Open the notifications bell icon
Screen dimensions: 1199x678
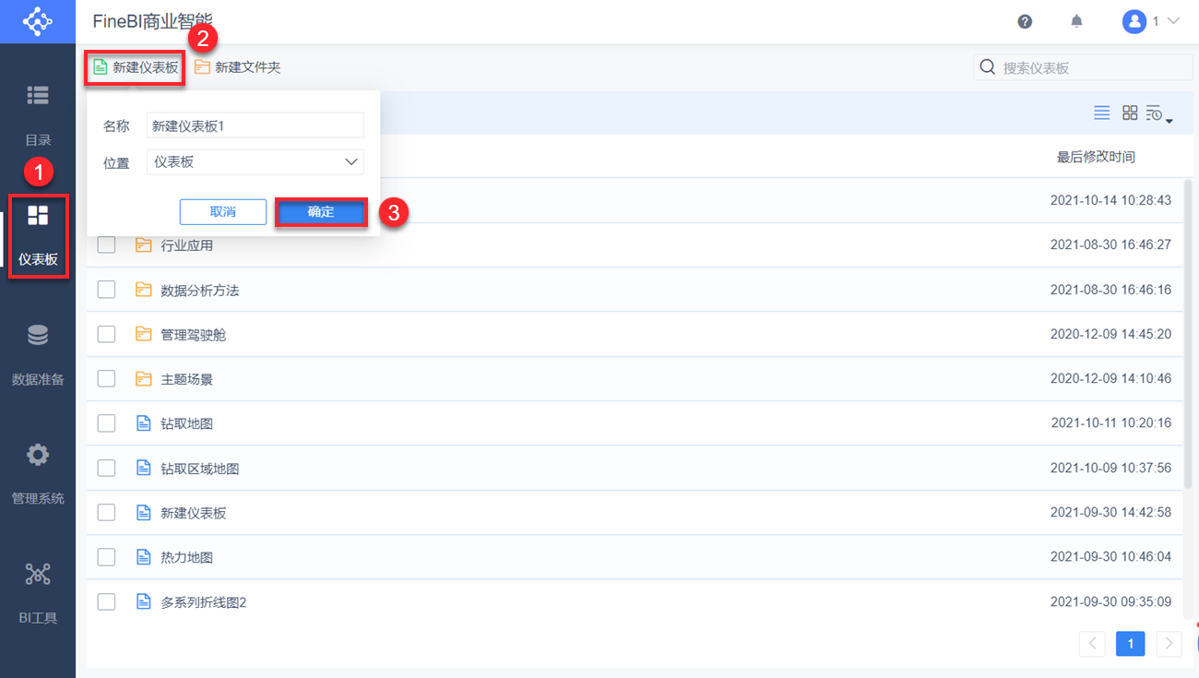click(1076, 21)
